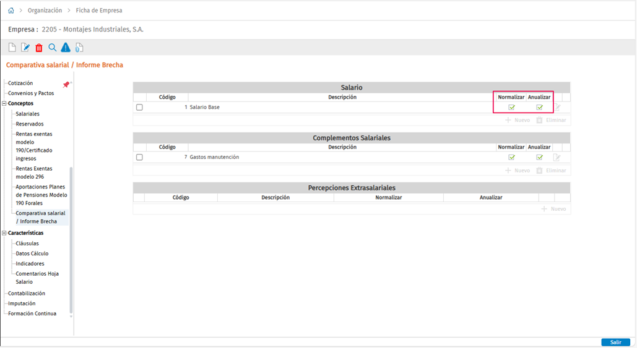Select the Salario Base row checkbox
The height and width of the screenshot is (348, 637).
pyautogui.click(x=139, y=108)
